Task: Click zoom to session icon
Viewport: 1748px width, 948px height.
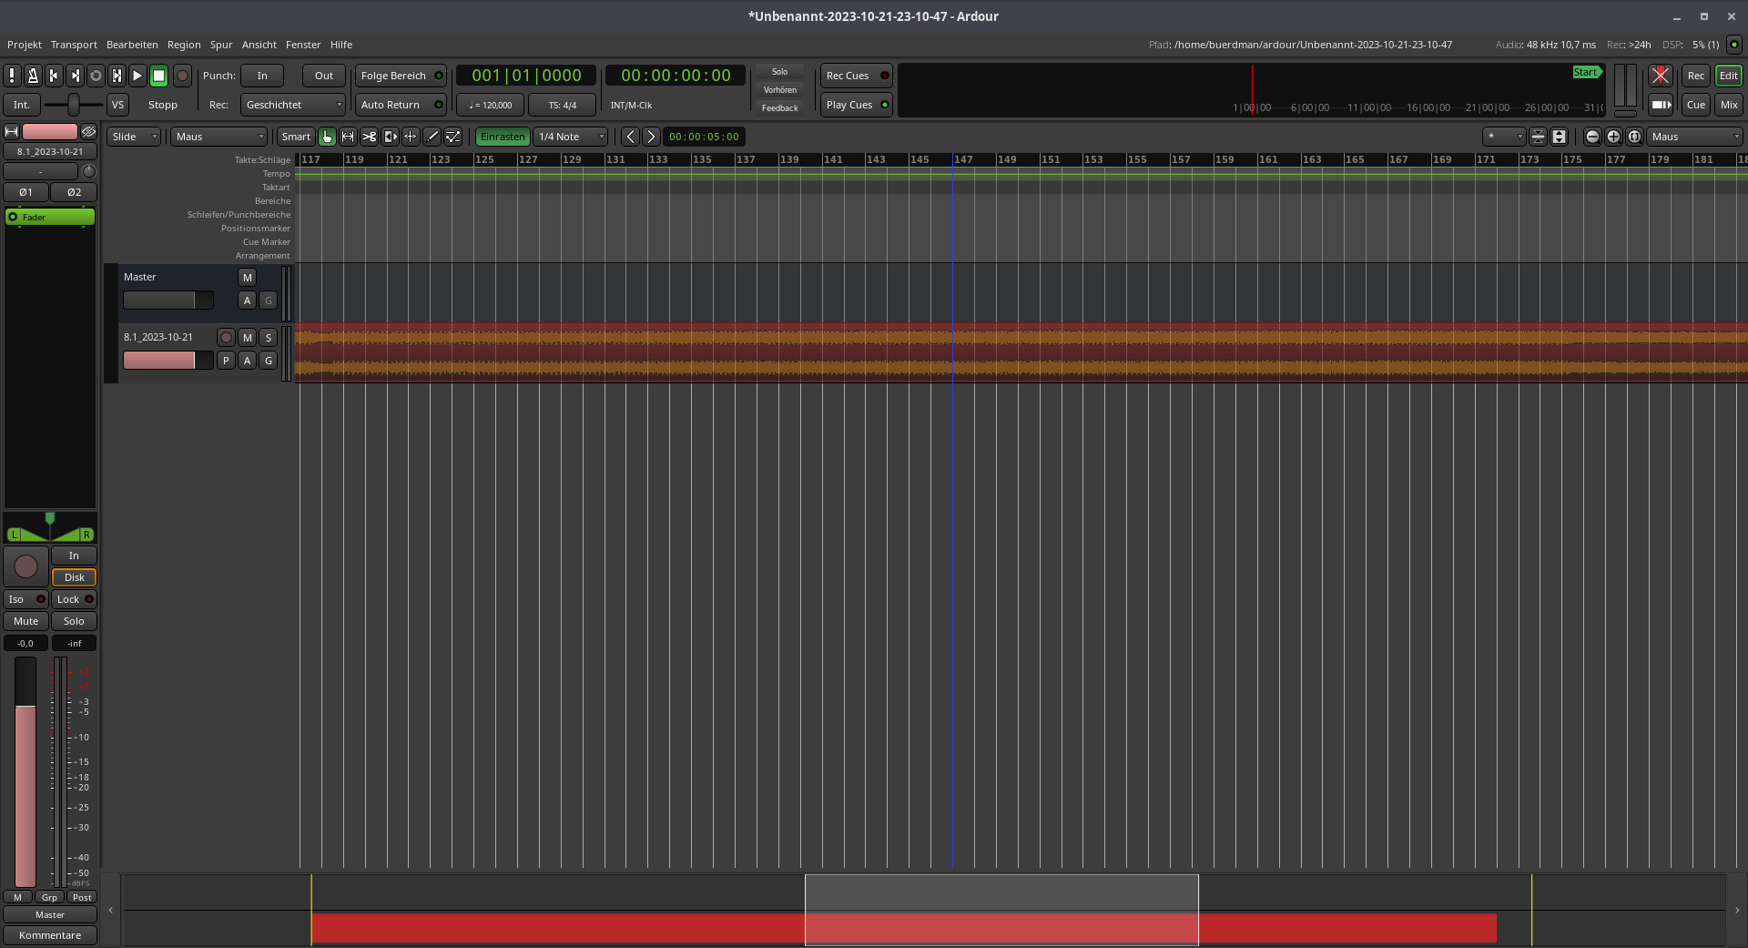Action: coord(1634,137)
